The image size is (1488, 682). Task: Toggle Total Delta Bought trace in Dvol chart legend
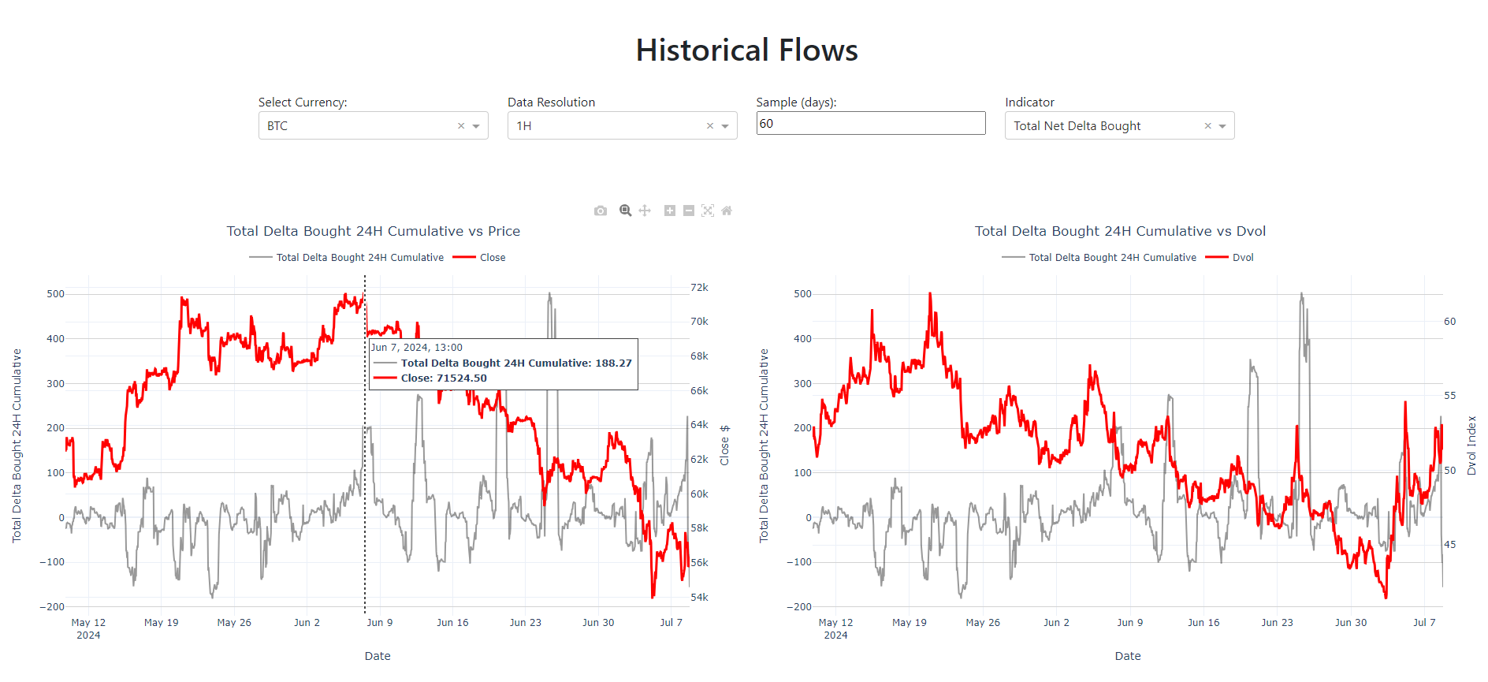(1099, 258)
